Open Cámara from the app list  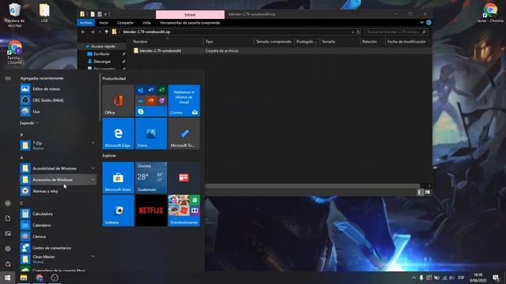coord(58,237)
